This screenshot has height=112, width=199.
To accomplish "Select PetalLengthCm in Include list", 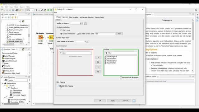I will click(112, 61).
